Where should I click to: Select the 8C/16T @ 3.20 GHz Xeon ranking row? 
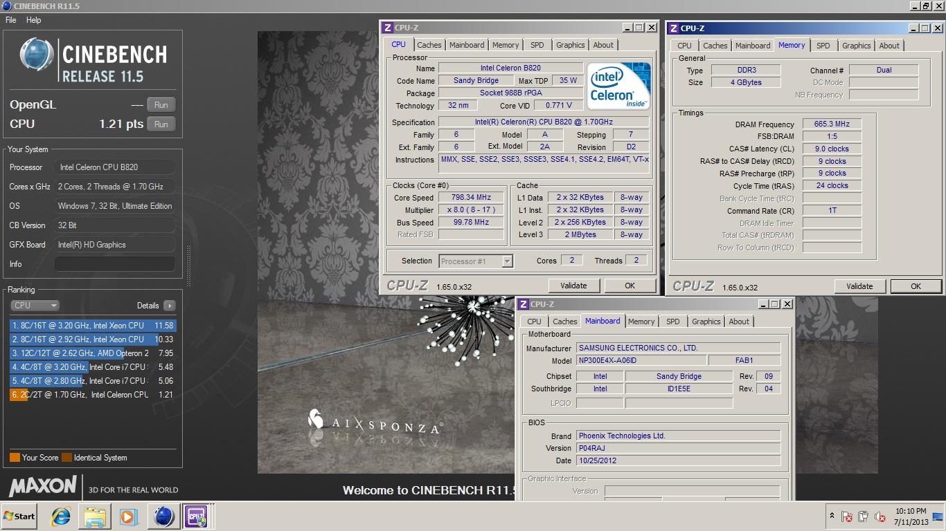click(93, 326)
